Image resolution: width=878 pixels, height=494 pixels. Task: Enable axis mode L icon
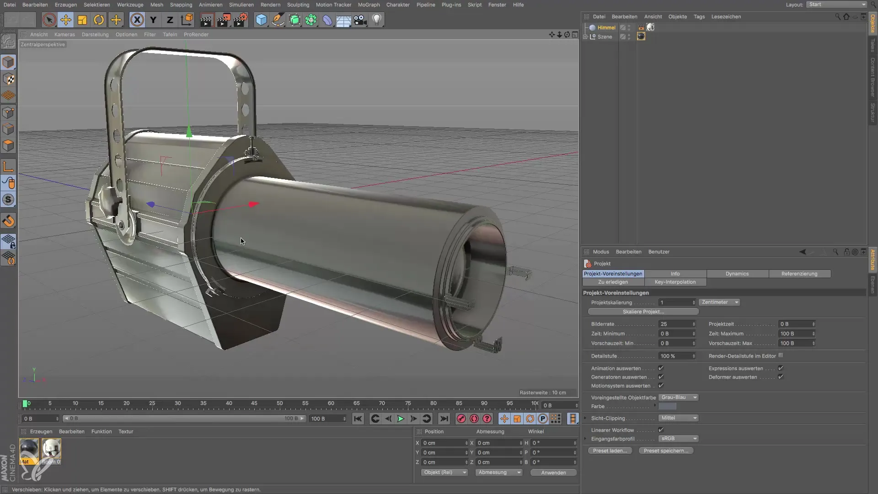8,166
